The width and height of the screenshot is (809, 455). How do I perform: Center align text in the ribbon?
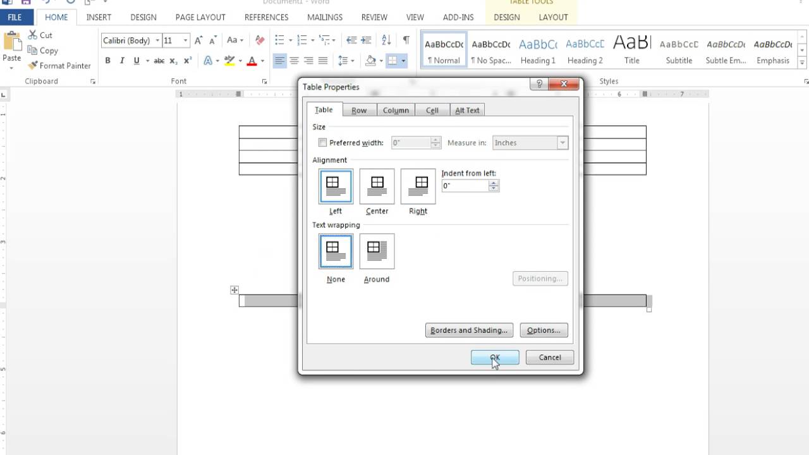point(294,61)
